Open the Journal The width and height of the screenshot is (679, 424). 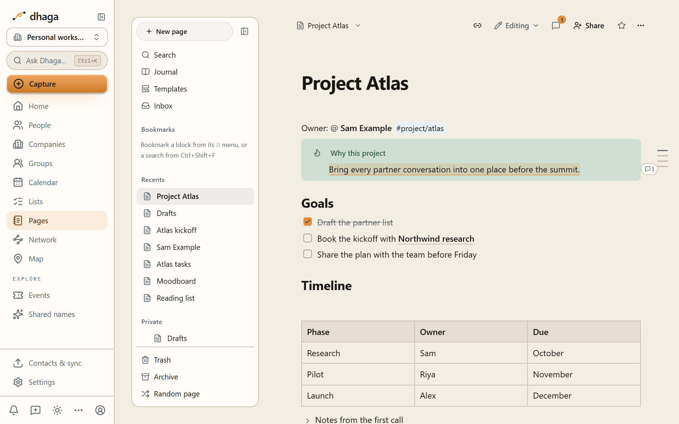pos(195,72)
